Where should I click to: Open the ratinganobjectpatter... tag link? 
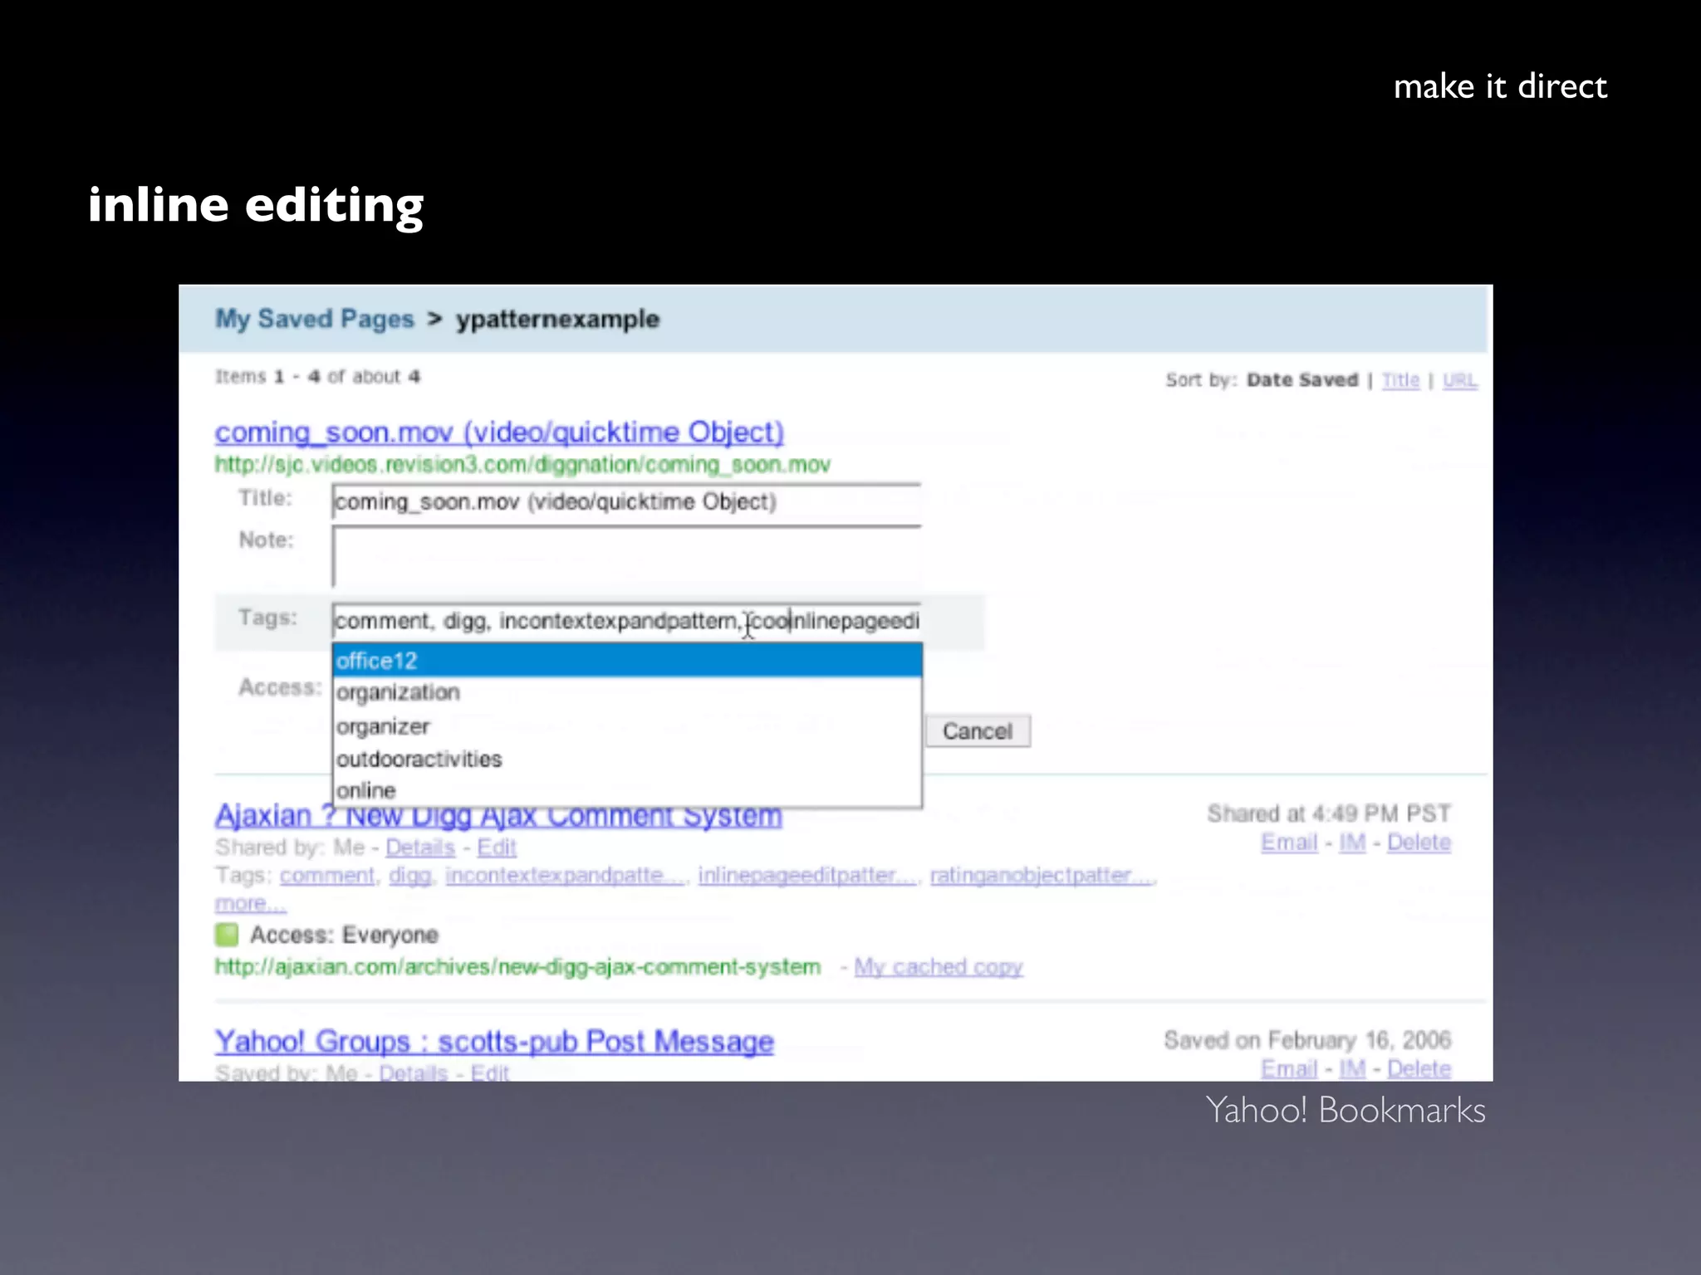click(1042, 876)
